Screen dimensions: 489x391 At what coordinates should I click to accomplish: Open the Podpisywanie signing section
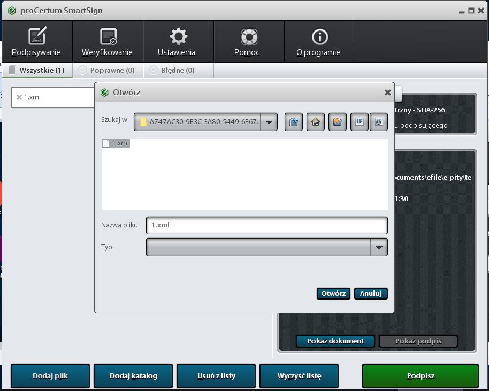(36, 42)
